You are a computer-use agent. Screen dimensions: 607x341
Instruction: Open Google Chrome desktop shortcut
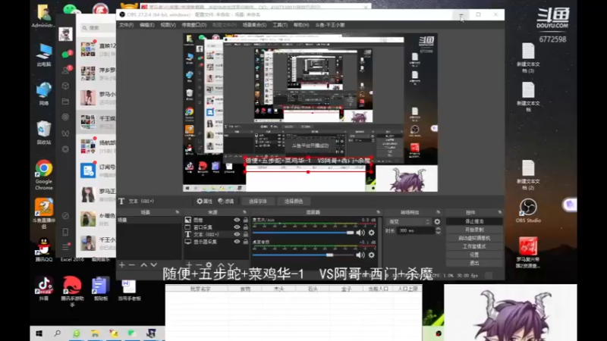coord(44,175)
